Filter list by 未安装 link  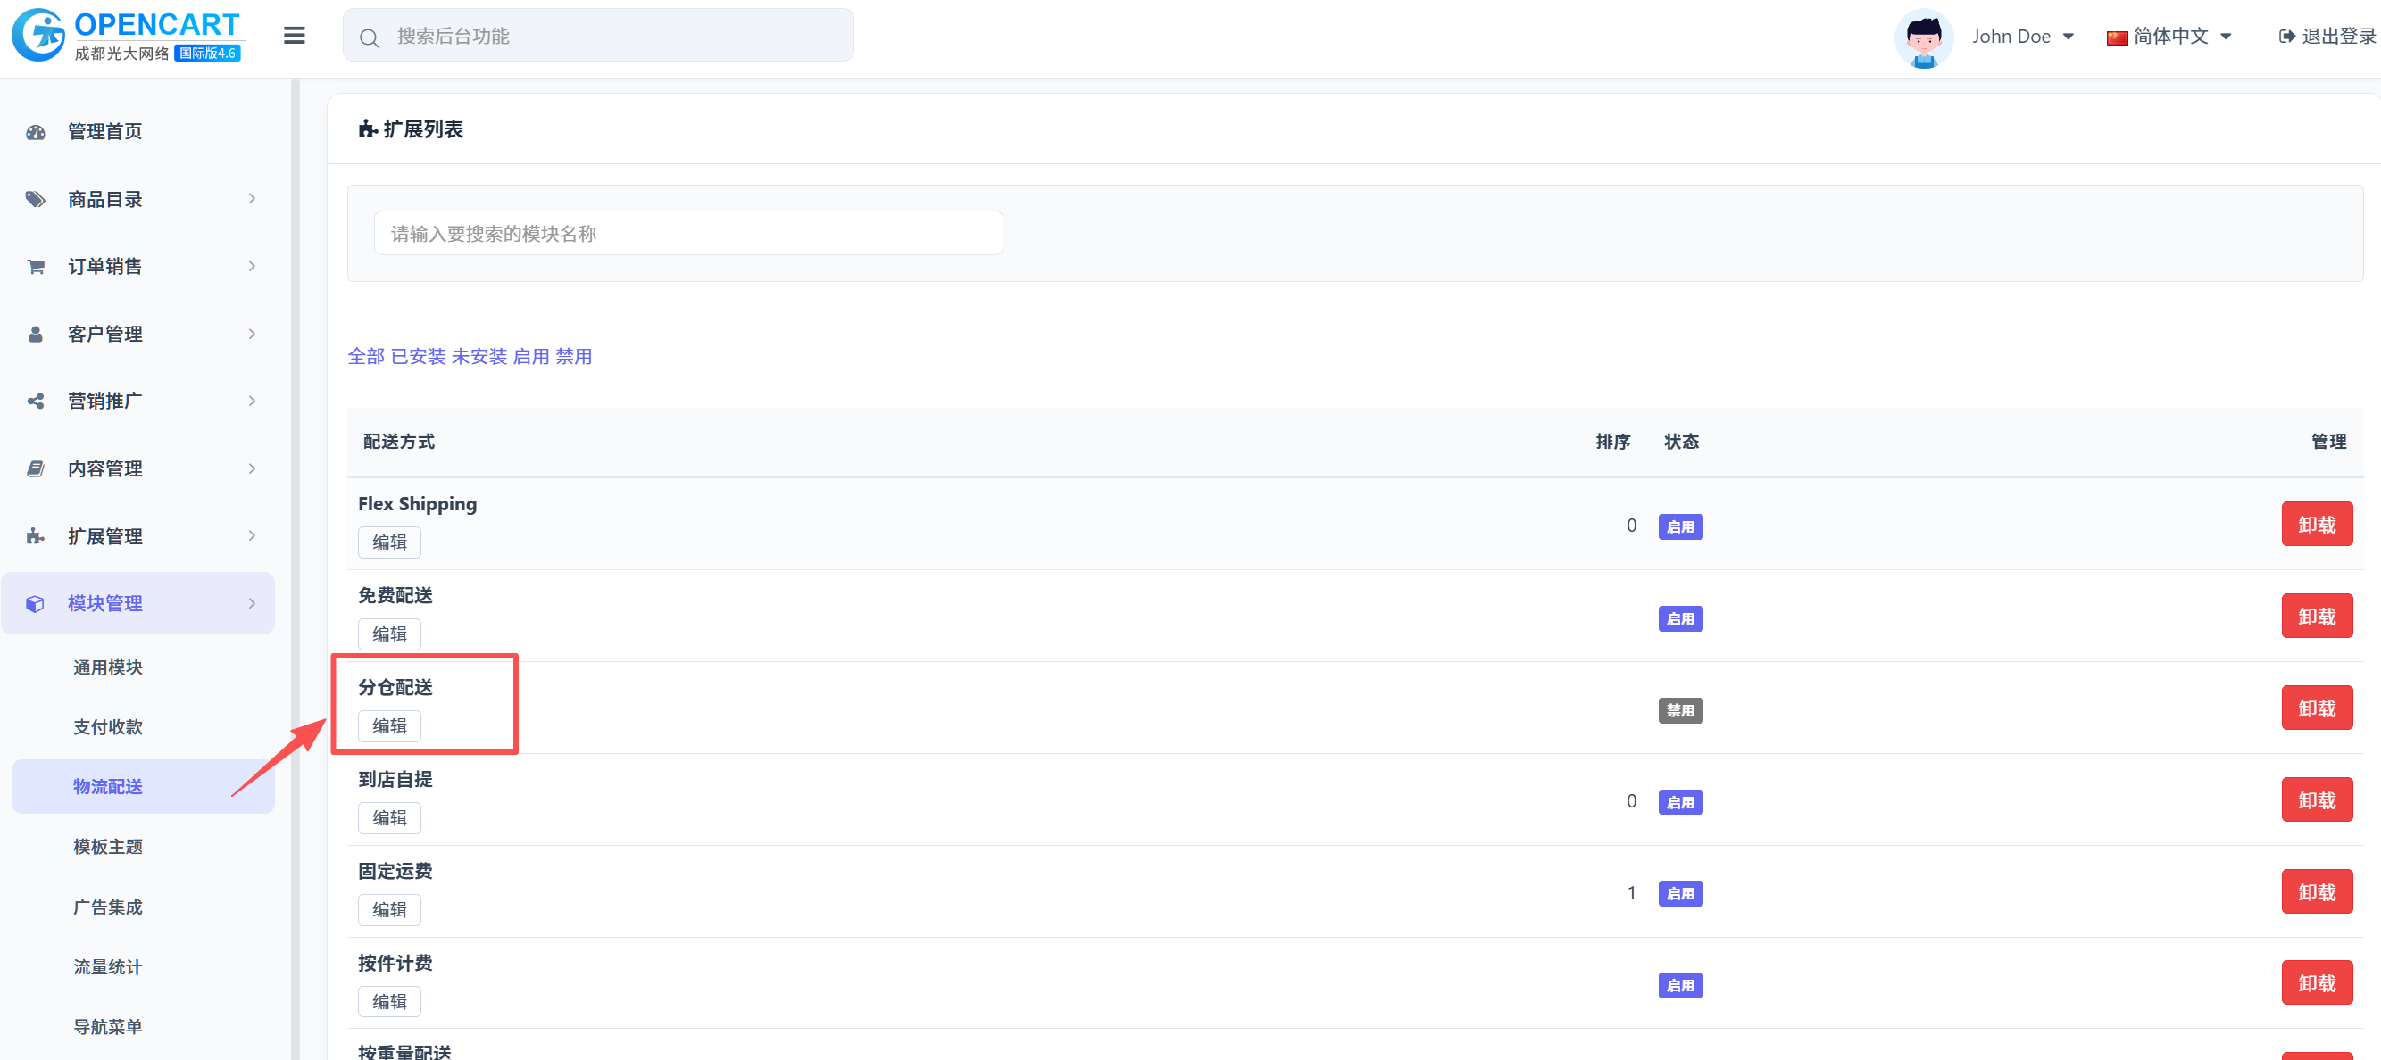(479, 357)
